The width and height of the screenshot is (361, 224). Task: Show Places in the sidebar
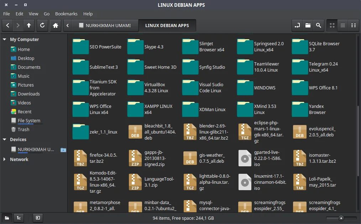tap(7, 218)
